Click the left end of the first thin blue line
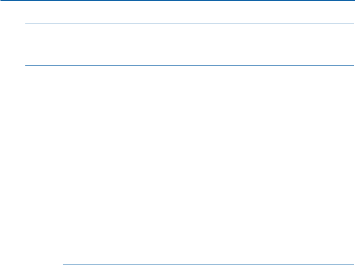The height and width of the screenshot is (265, 355). [x=26, y=23]
